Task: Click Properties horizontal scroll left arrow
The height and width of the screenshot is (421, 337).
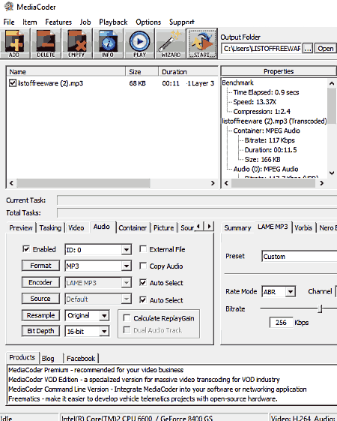Action: pos(226,183)
